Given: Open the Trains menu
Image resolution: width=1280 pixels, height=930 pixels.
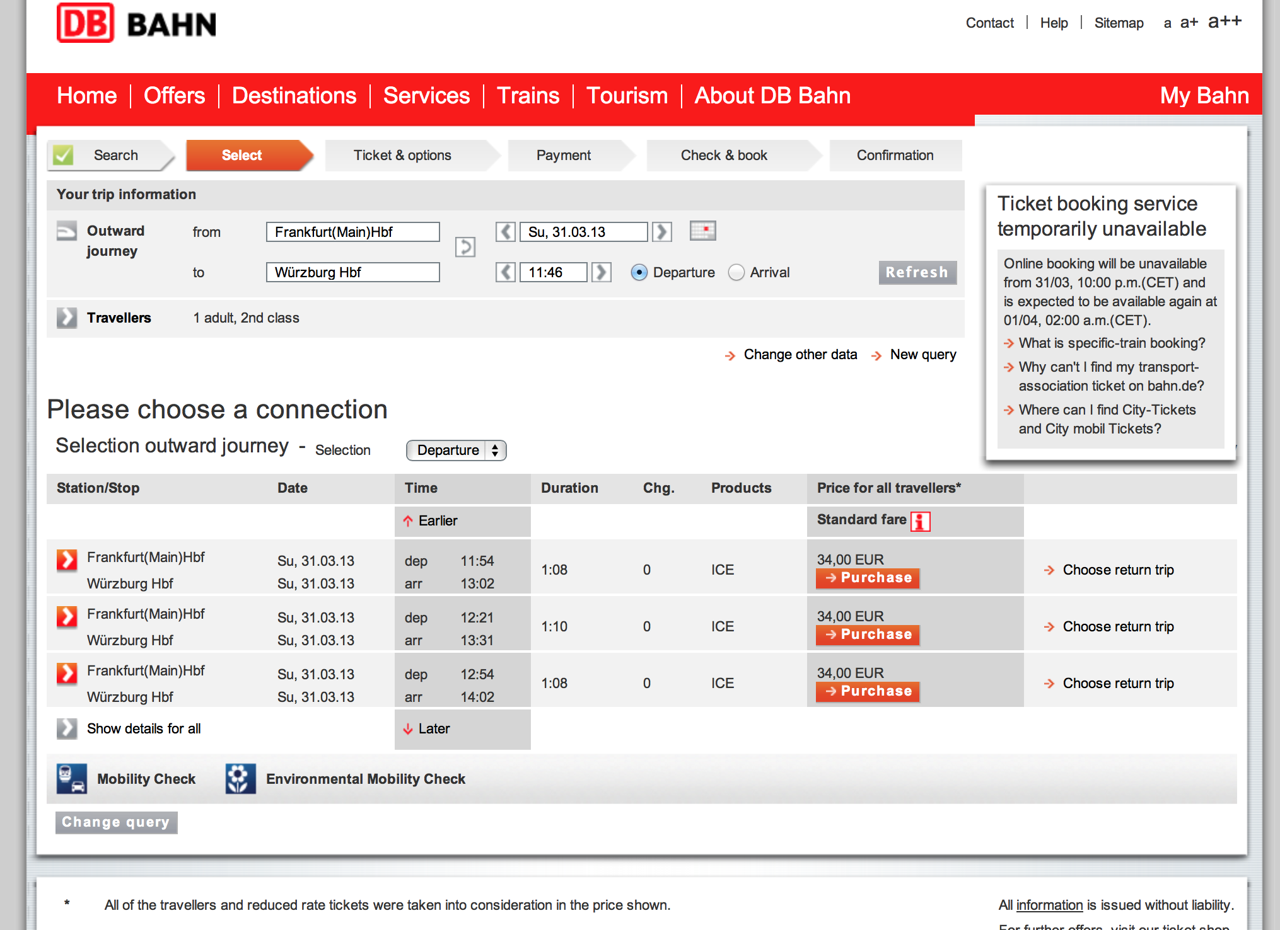Looking at the screenshot, I should (x=528, y=96).
